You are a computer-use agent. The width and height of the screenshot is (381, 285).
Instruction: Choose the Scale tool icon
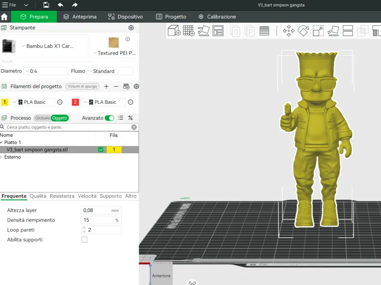coord(318,31)
